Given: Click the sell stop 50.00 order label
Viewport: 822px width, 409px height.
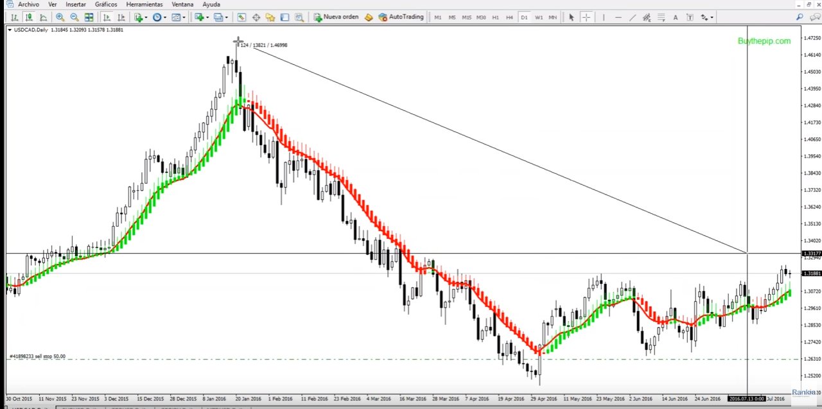Looking at the screenshot, I should 37,356.
